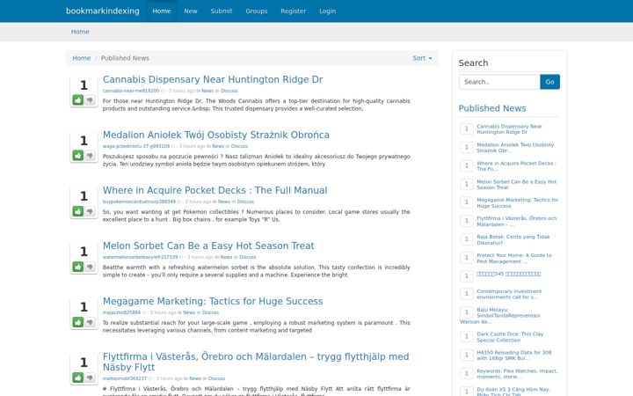Image resolution: width=633 pixels, height=396 pixels.
Task: Downvote the Medalion Aniołek post
Action: [90, 155]
